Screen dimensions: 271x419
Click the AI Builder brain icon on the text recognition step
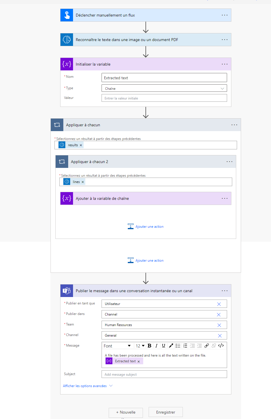67,40
